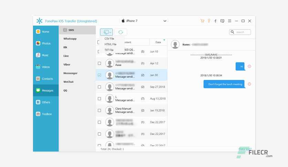Click the 'Total: 24; Checked: 1' status text
288x167 pixels.
(x=112, y=149)
